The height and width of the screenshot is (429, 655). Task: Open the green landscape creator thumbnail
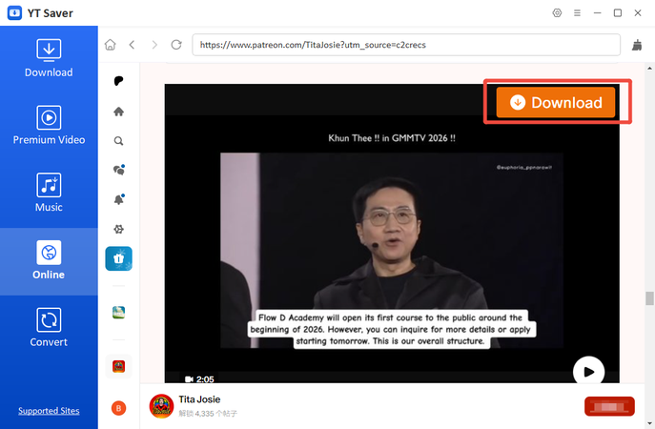pos(118,312)
